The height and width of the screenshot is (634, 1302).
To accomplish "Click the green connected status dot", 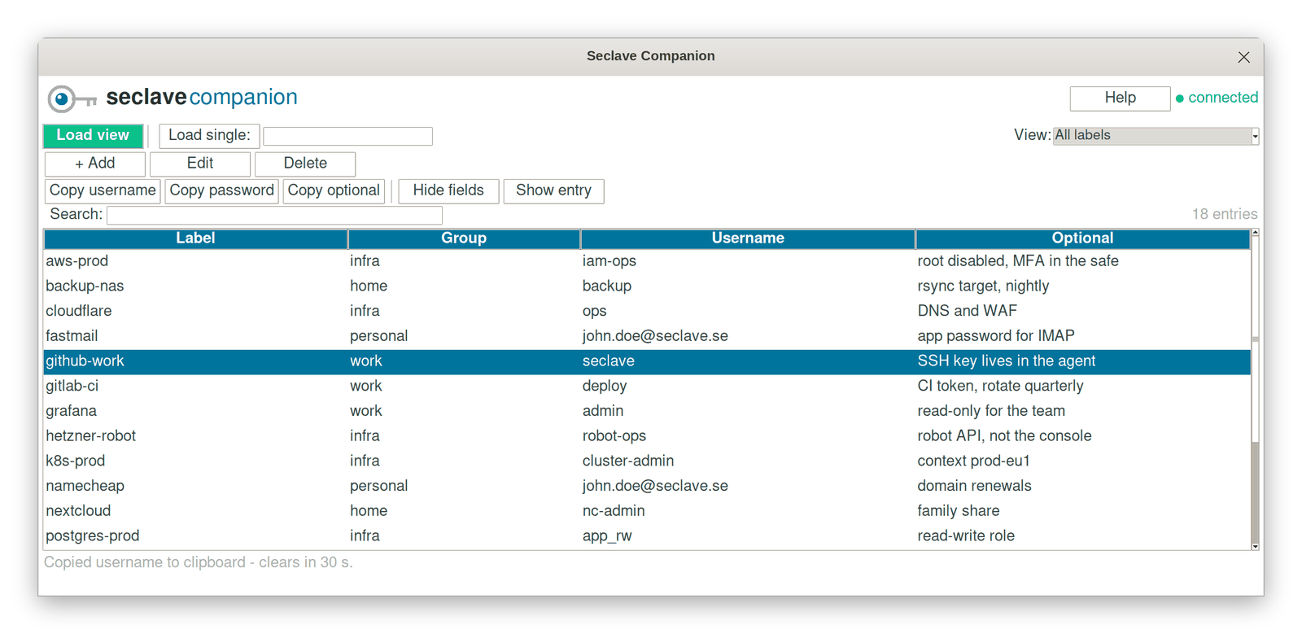I will point(1180,98).
